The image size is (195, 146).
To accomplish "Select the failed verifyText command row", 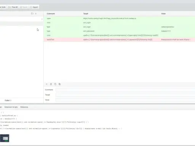I will [x=119, y=40].
